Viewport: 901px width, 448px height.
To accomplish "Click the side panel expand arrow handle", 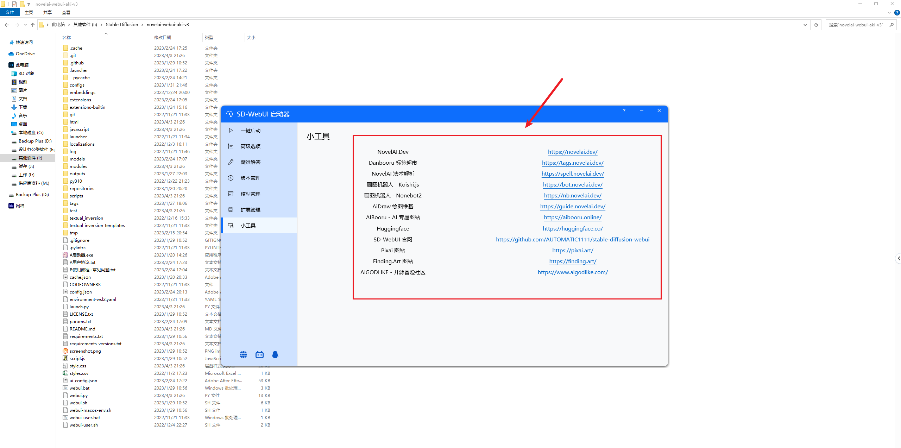I will 898,258.
